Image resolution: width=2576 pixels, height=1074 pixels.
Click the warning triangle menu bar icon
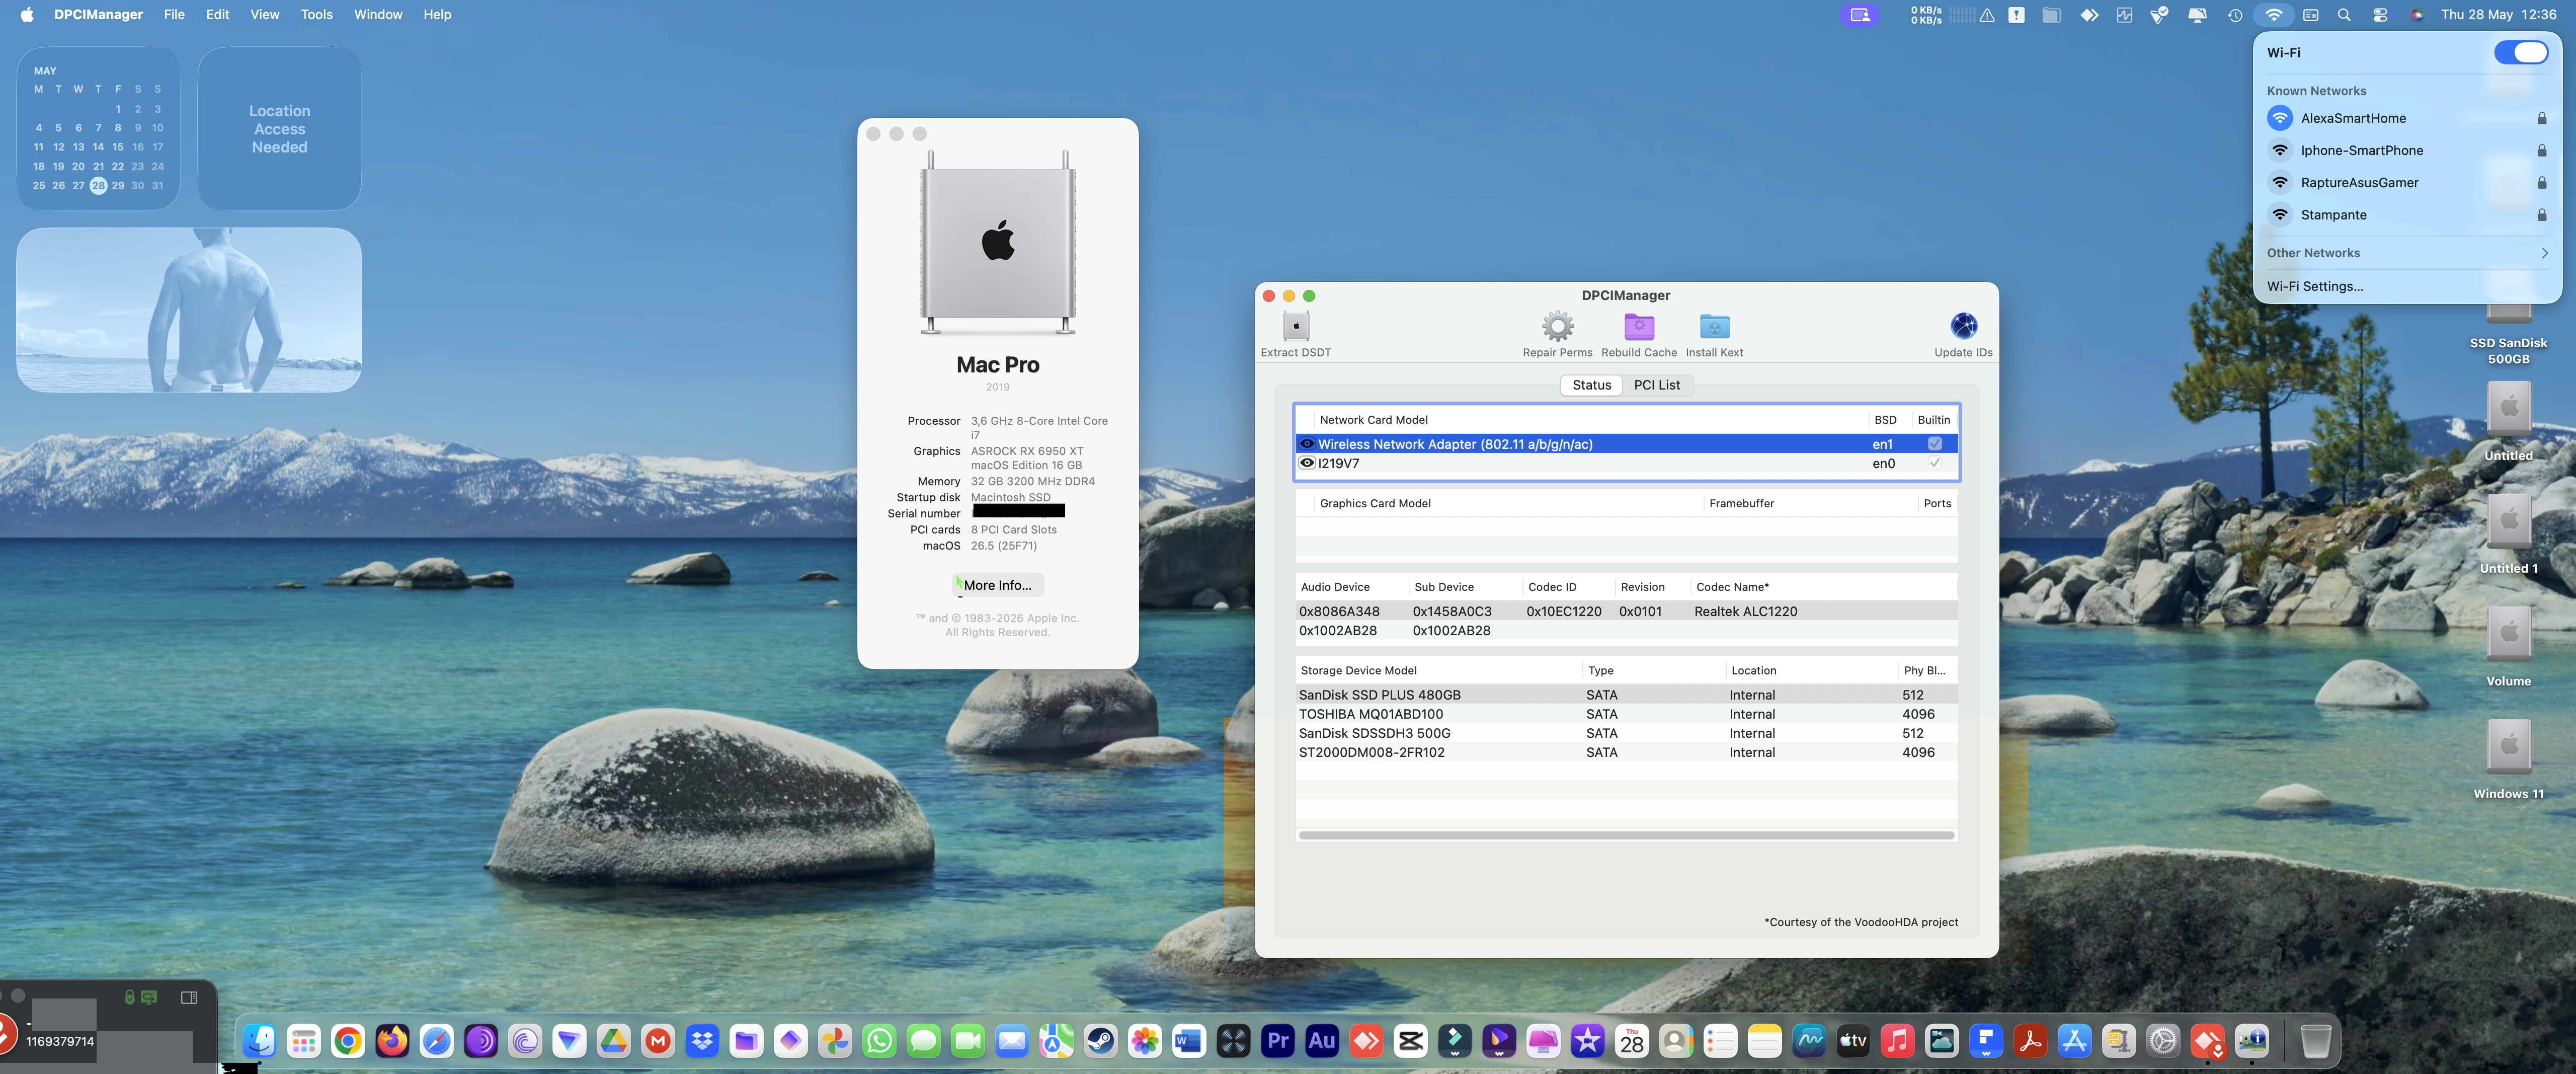tap(1987, 14)
